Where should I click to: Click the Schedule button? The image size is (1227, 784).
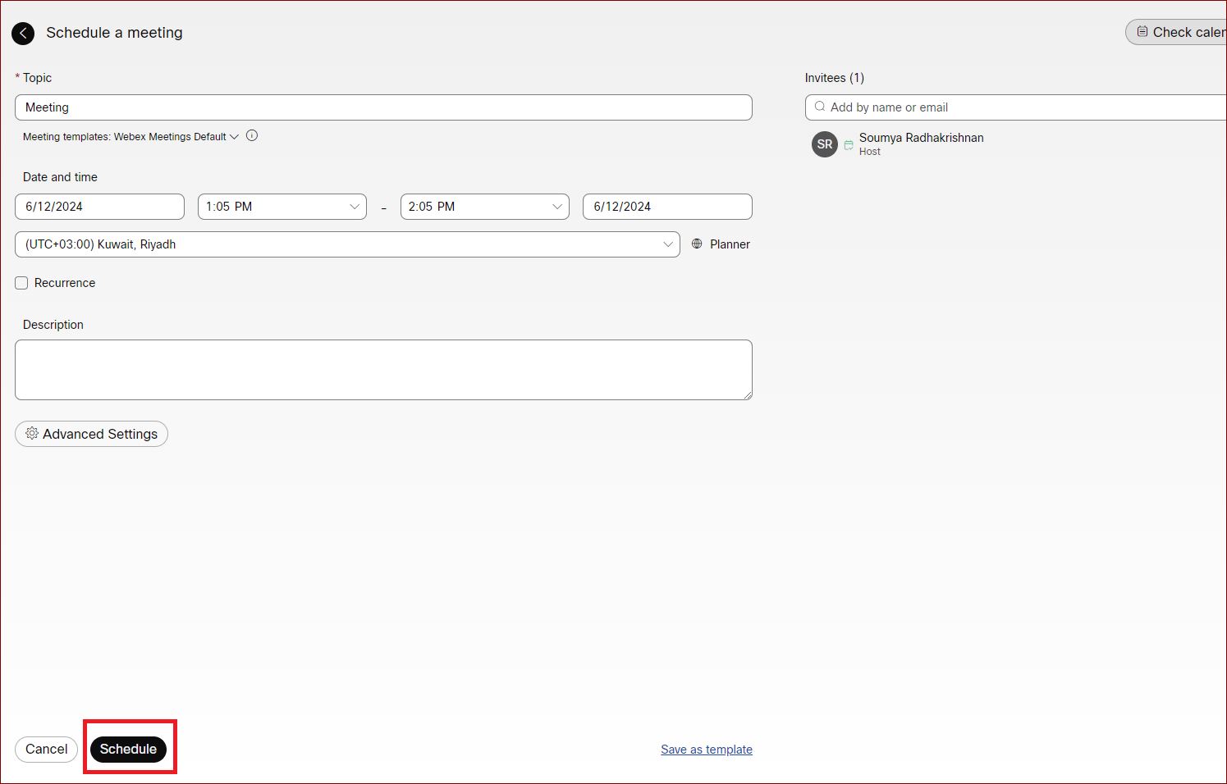(x=128, y=750)
